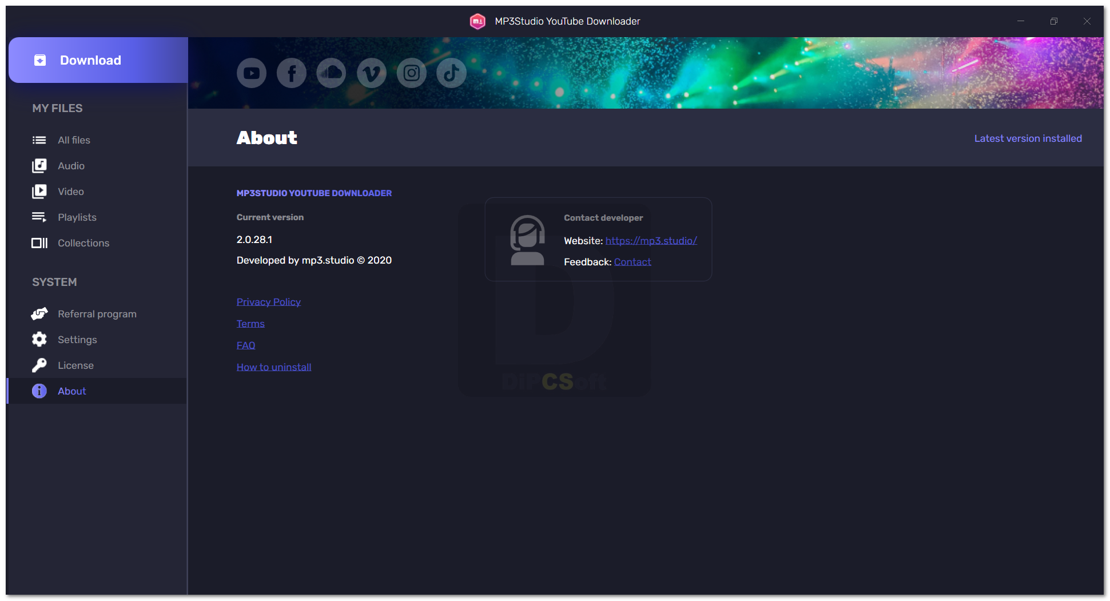Click the Latest version installed text

[x=1028, y=138]
